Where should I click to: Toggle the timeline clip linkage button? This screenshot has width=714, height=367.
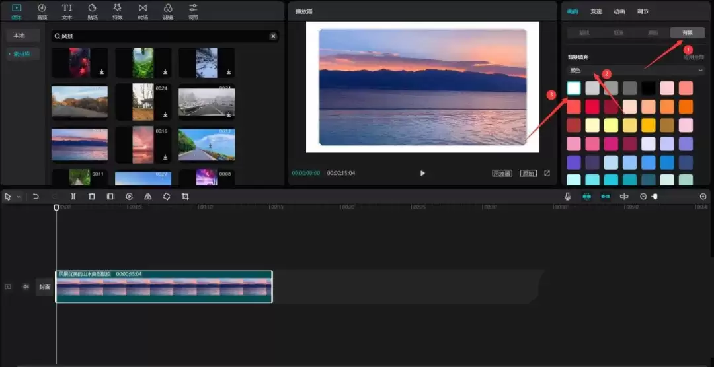coord(605,197)
